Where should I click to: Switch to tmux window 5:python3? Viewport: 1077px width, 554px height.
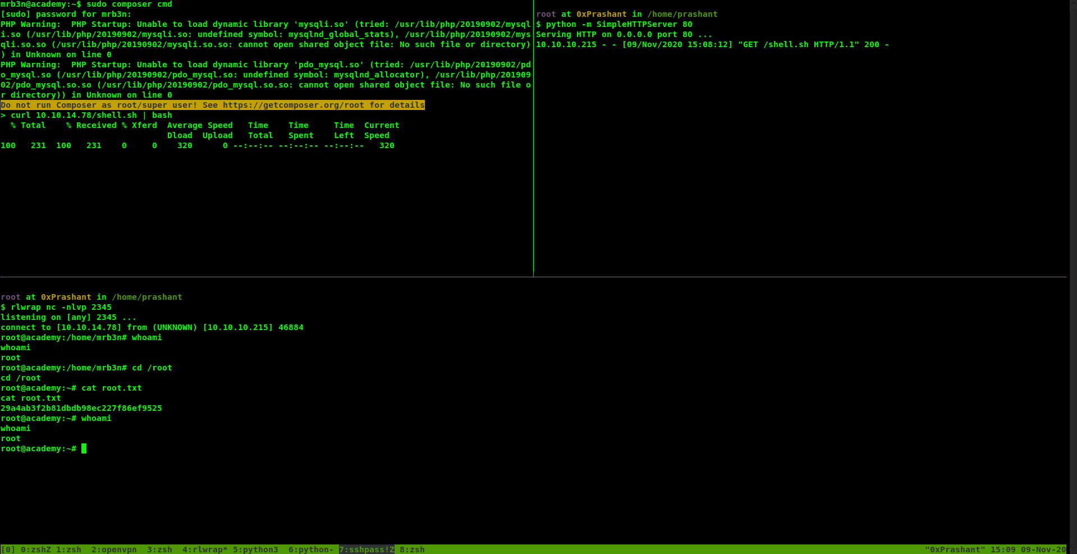pos(255,550)
